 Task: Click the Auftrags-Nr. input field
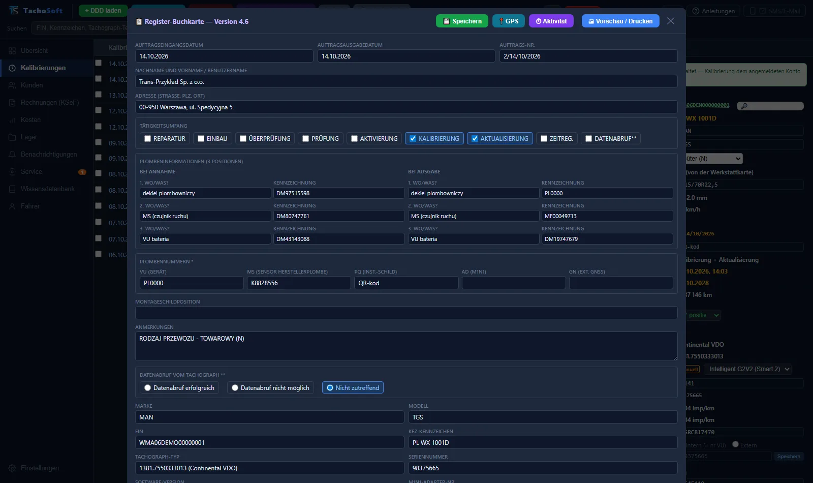(588, 56)
